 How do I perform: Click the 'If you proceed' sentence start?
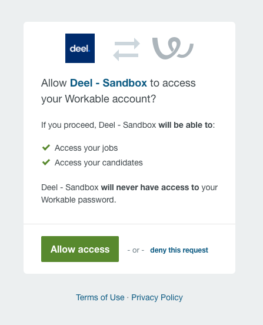point(69,125)
